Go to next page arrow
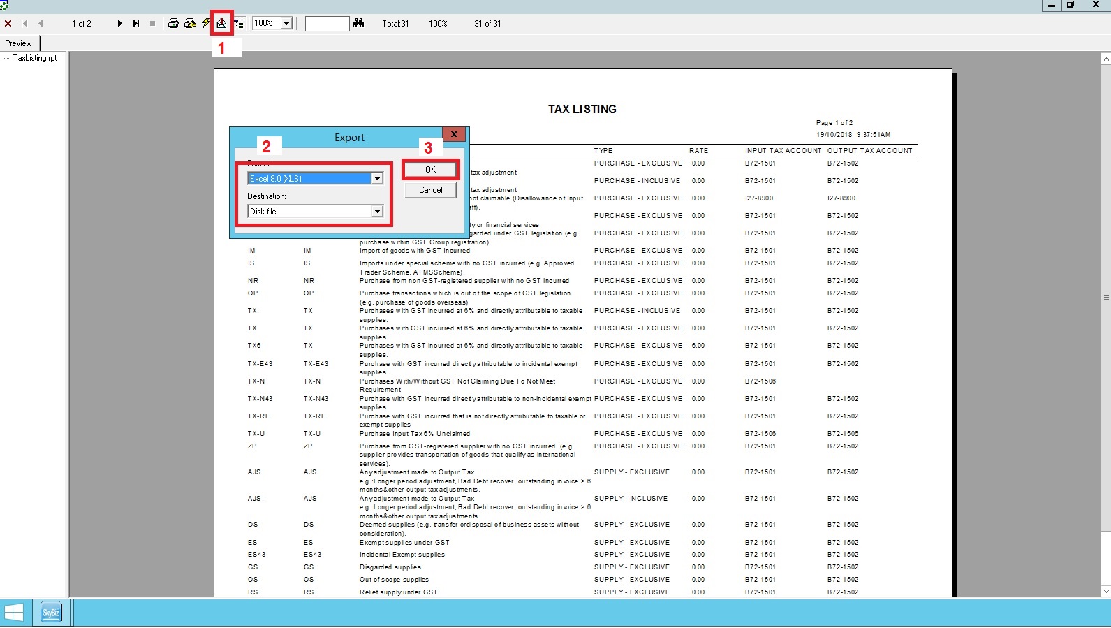 (x=120, y=24)
